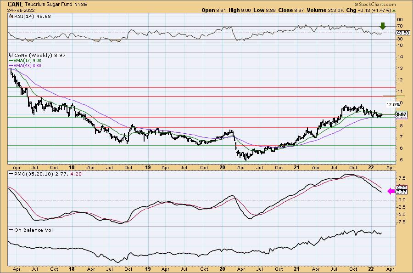Click the RSI(14) 48.68 panel label
The height and width of the screenshot is (273, 413).
tap(32, 17)
